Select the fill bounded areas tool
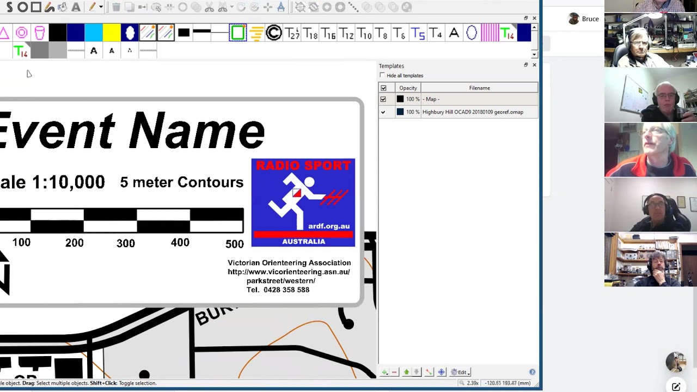This screenshot has height=392, width=697. click(x=63, y=7)
